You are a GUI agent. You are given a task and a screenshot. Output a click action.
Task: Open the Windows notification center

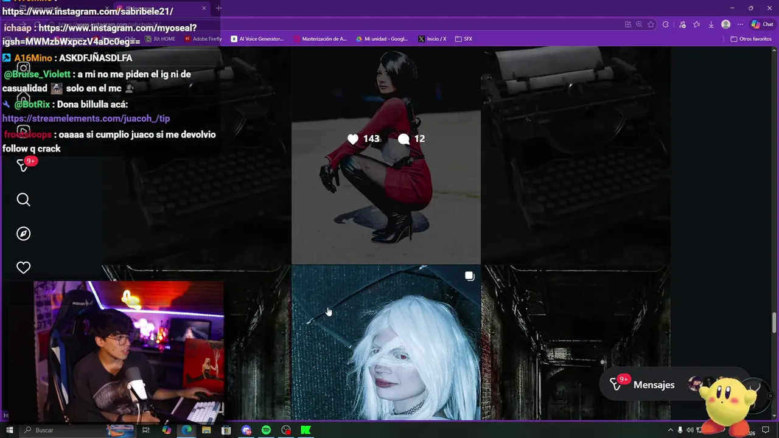766,430
